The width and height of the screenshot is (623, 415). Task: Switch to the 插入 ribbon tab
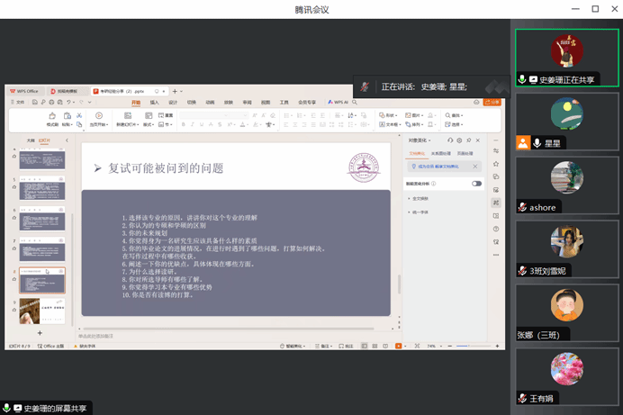coord(154,103)
